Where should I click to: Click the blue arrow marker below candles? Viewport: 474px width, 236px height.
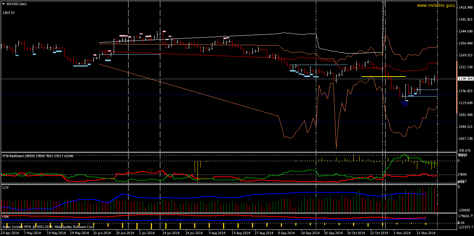[x=405, y=104]
